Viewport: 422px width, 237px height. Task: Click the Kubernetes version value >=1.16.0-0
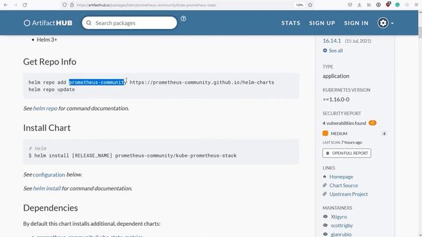(x=336, y=99)
